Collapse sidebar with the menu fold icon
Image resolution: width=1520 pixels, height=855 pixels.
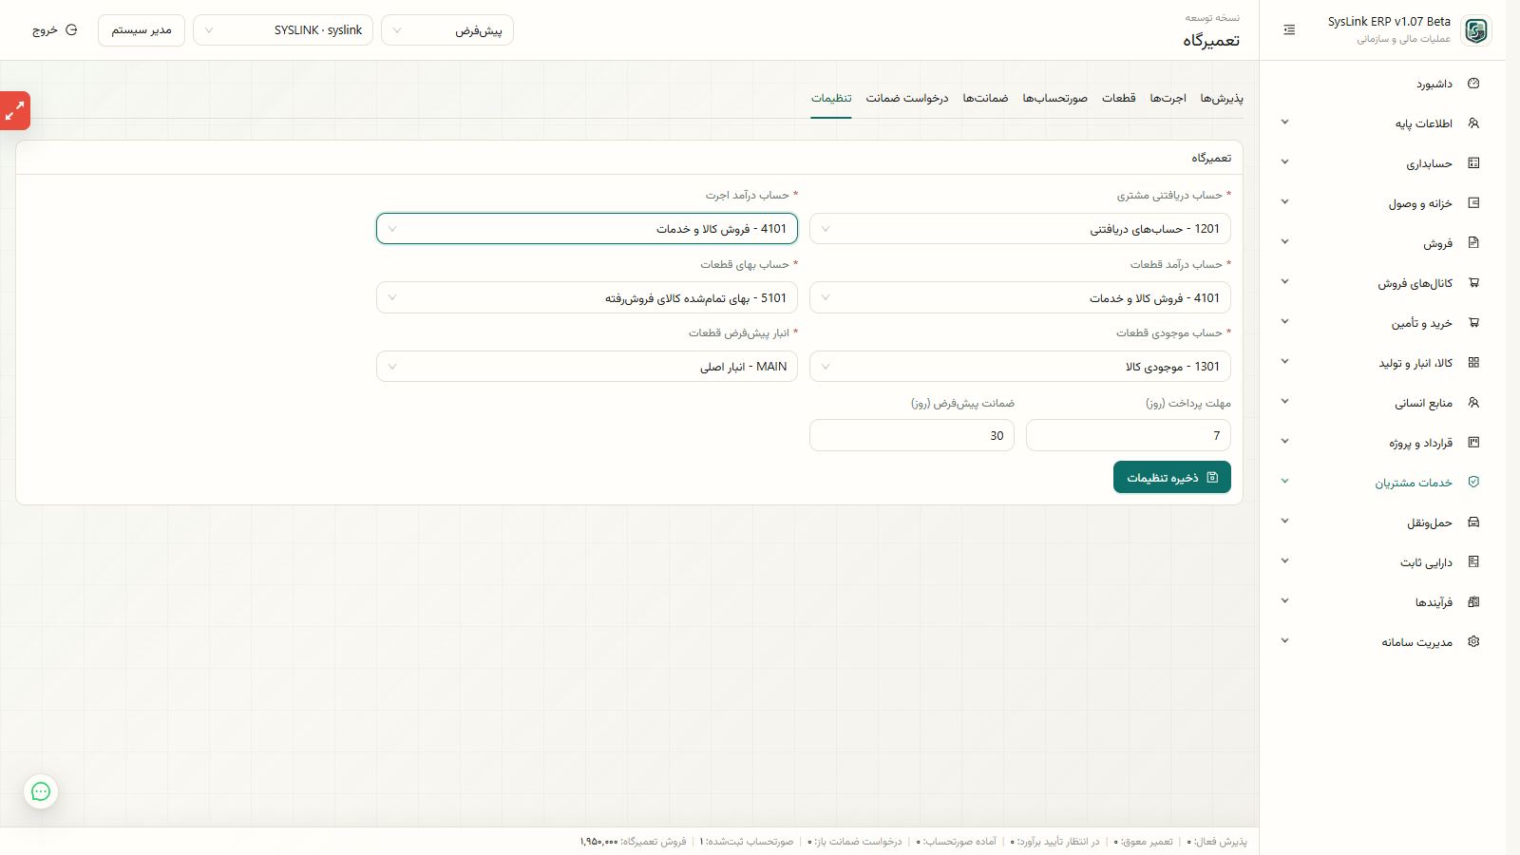pyautogui.click(x=1289, y=30)
